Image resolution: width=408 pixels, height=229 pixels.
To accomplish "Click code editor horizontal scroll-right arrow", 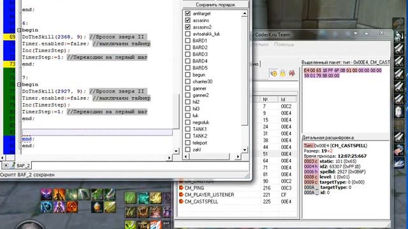I will coord(170,157).
